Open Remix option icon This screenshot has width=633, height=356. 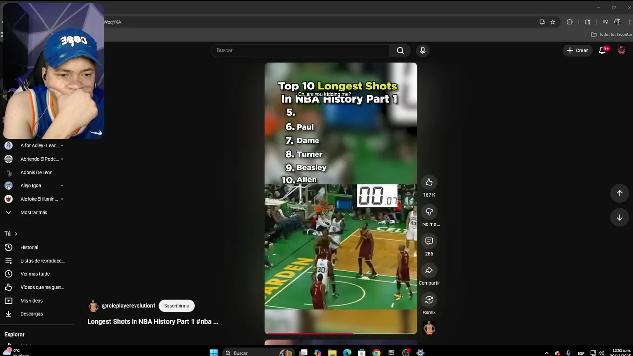point(429,300)
